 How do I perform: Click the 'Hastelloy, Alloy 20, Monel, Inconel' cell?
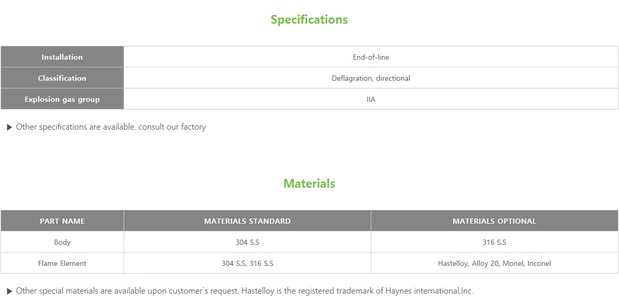(x=494, y=263)
